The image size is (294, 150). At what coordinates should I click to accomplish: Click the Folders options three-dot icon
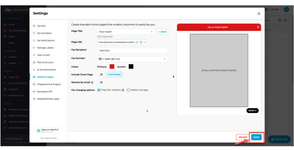pos(20,57)
